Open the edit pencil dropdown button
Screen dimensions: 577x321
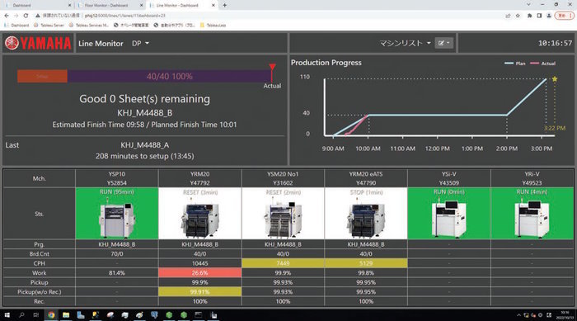pyautogui.click(x=443, y=43)
